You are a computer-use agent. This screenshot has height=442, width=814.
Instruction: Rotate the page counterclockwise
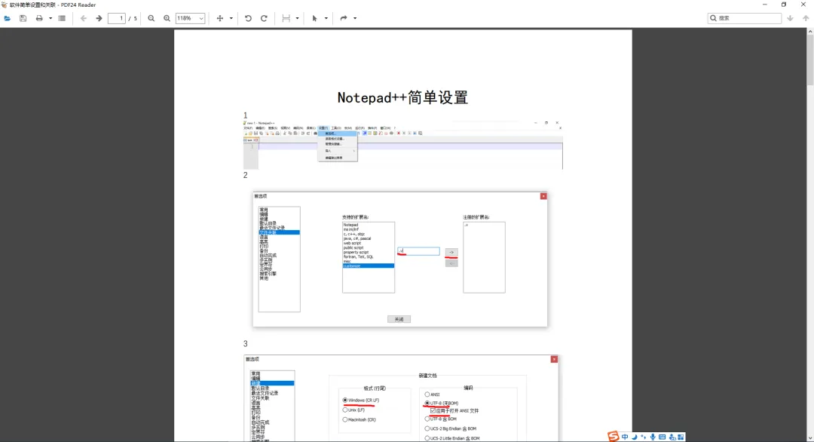coord(248,18)
